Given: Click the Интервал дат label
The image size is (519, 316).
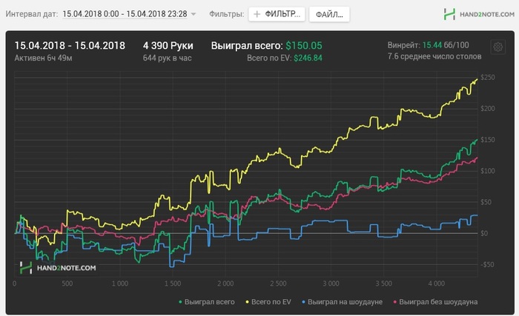Looking at the screenshot, I should [x=31, y=14].
